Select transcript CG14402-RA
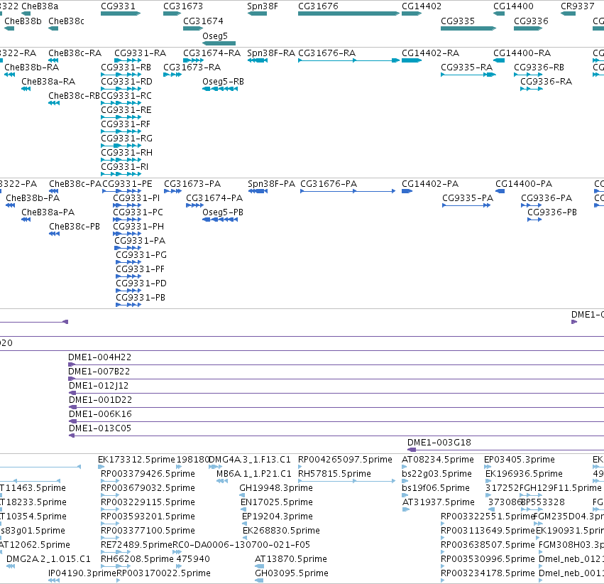This screenshot has height=584, width=604. tap(430, 53)
